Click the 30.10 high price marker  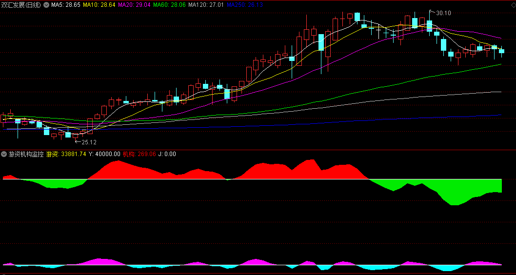pyautogui.click(x=443, y=13)
